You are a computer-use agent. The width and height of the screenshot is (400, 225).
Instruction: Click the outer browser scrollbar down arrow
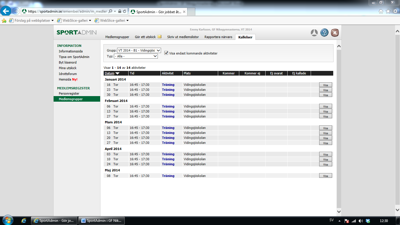397,210
